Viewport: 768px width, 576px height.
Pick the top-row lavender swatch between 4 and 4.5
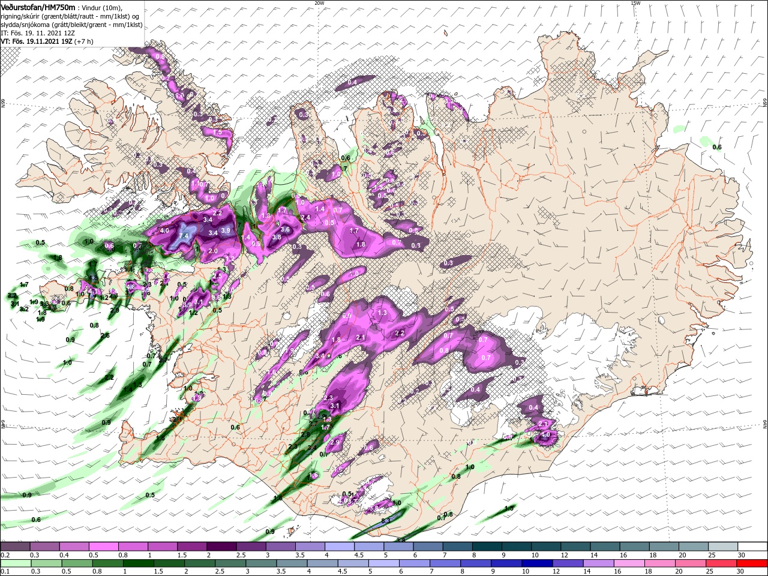pos(340,547)
